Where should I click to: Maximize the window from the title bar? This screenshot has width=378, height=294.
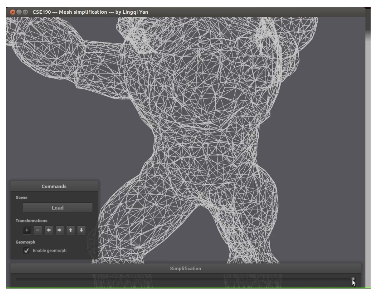(x=25, y=12)
